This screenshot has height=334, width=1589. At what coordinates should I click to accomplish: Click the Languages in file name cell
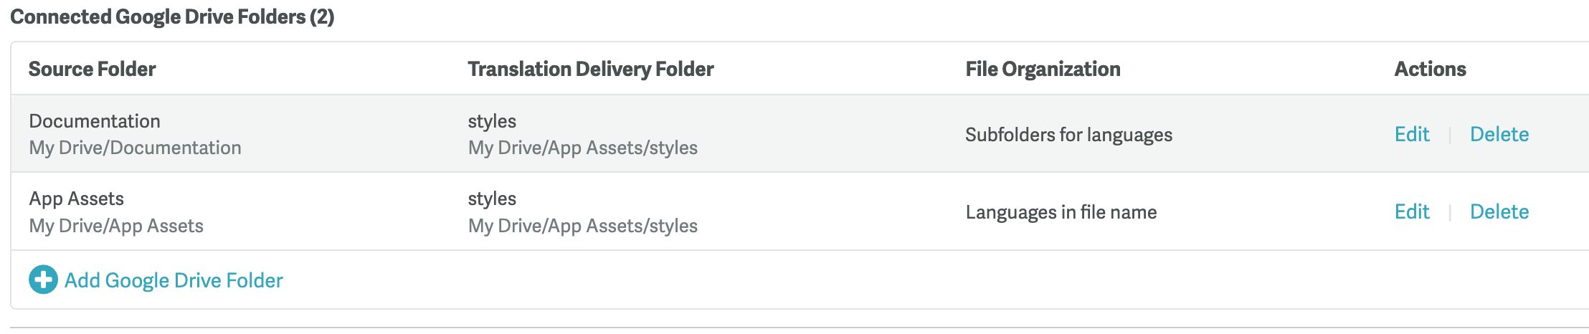click(1061, 212)
